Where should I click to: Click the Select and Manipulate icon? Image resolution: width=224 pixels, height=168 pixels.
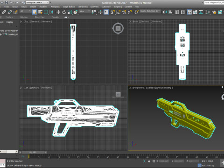click(x=100, y=12)
